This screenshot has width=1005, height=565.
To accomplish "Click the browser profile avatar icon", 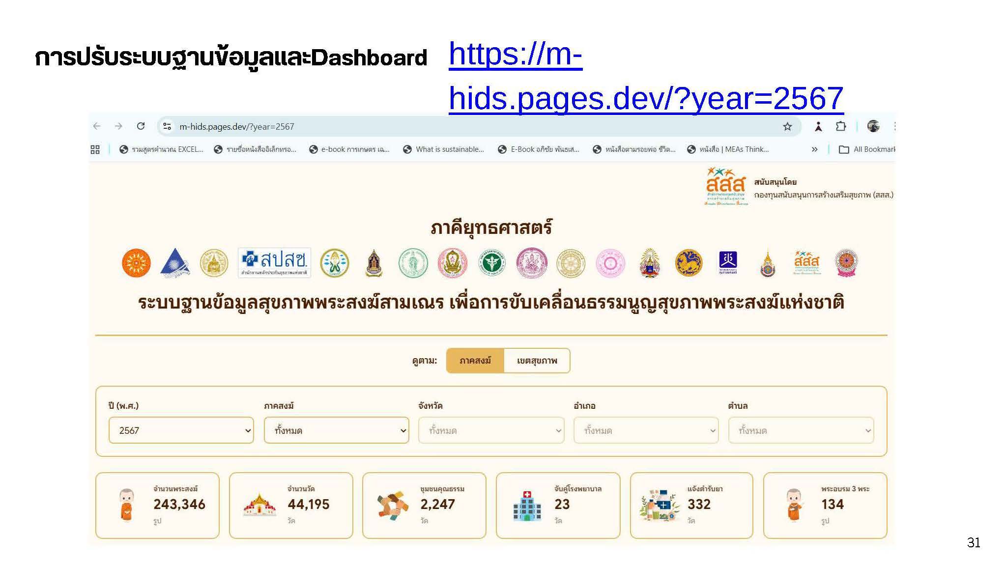I will 873,126.
